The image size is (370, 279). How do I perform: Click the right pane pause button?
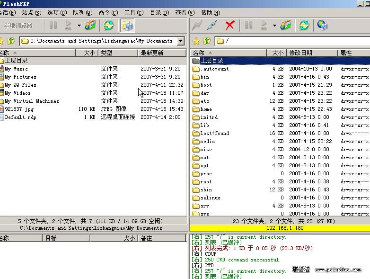[248, 25]
